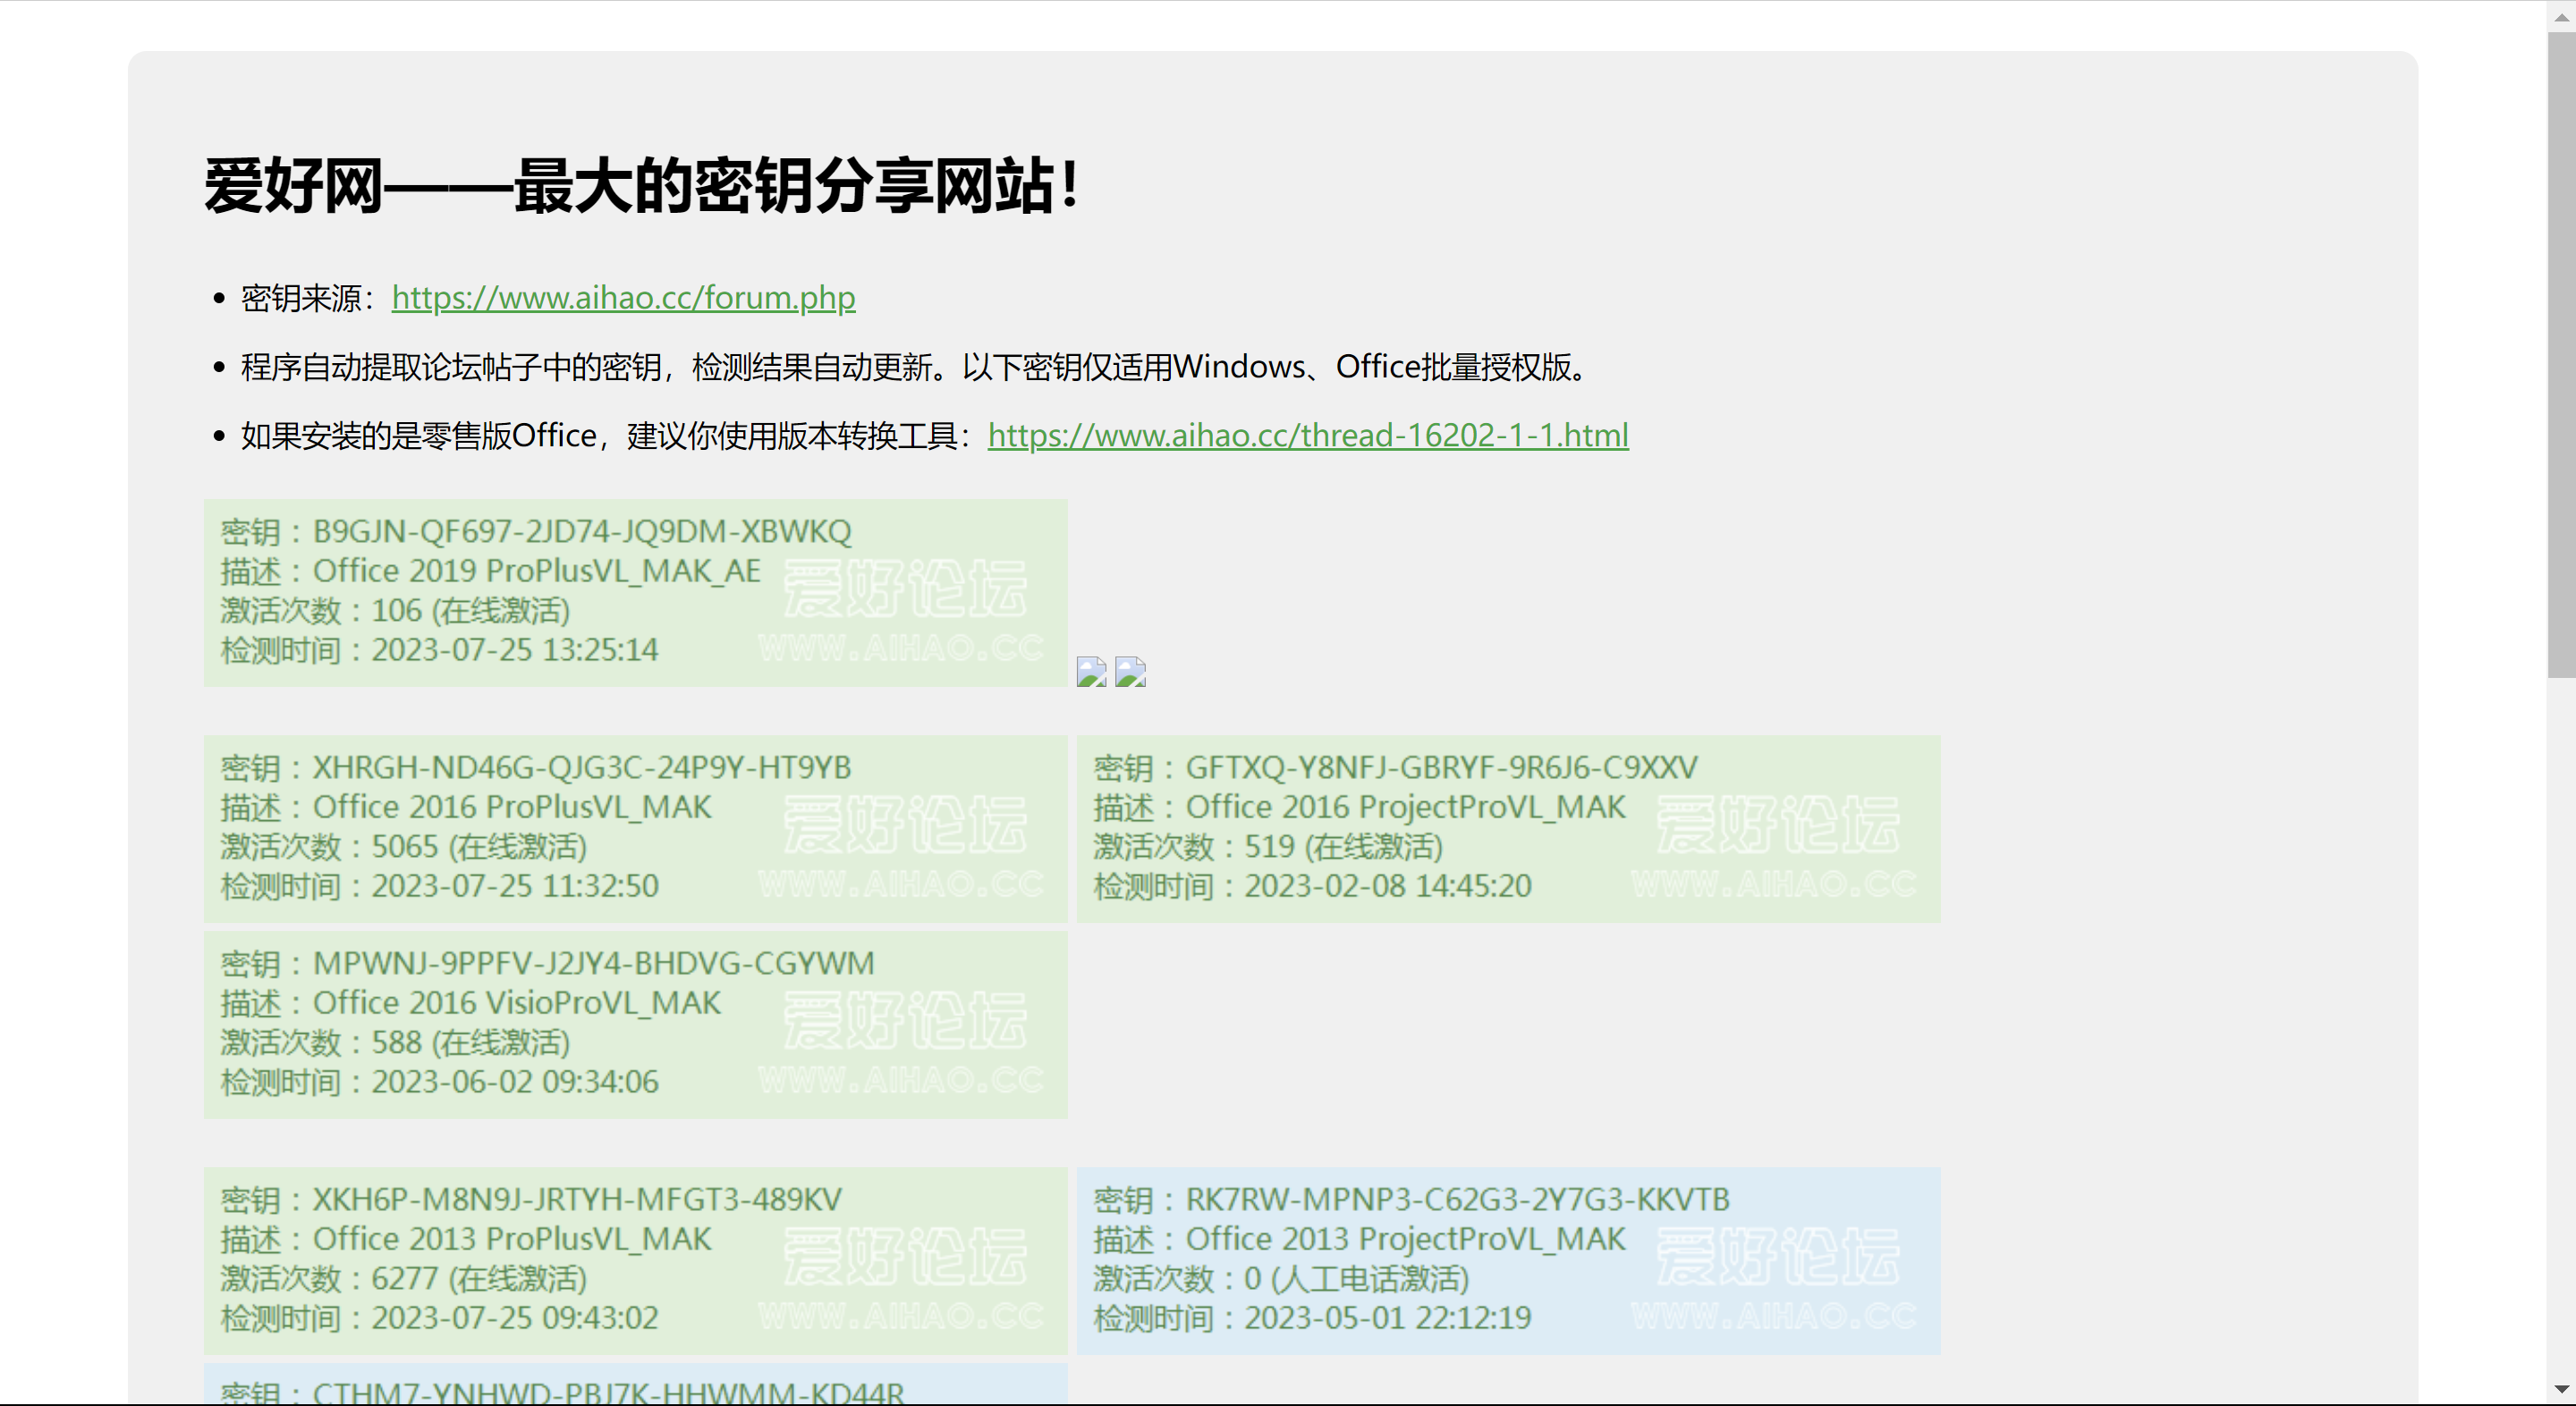The image size is (2576, 1406).
Task: Click the key text MPWNJ-9PPFV-J2JY4-BHDVG-CGYWM
Action: [x=594, y=964]
